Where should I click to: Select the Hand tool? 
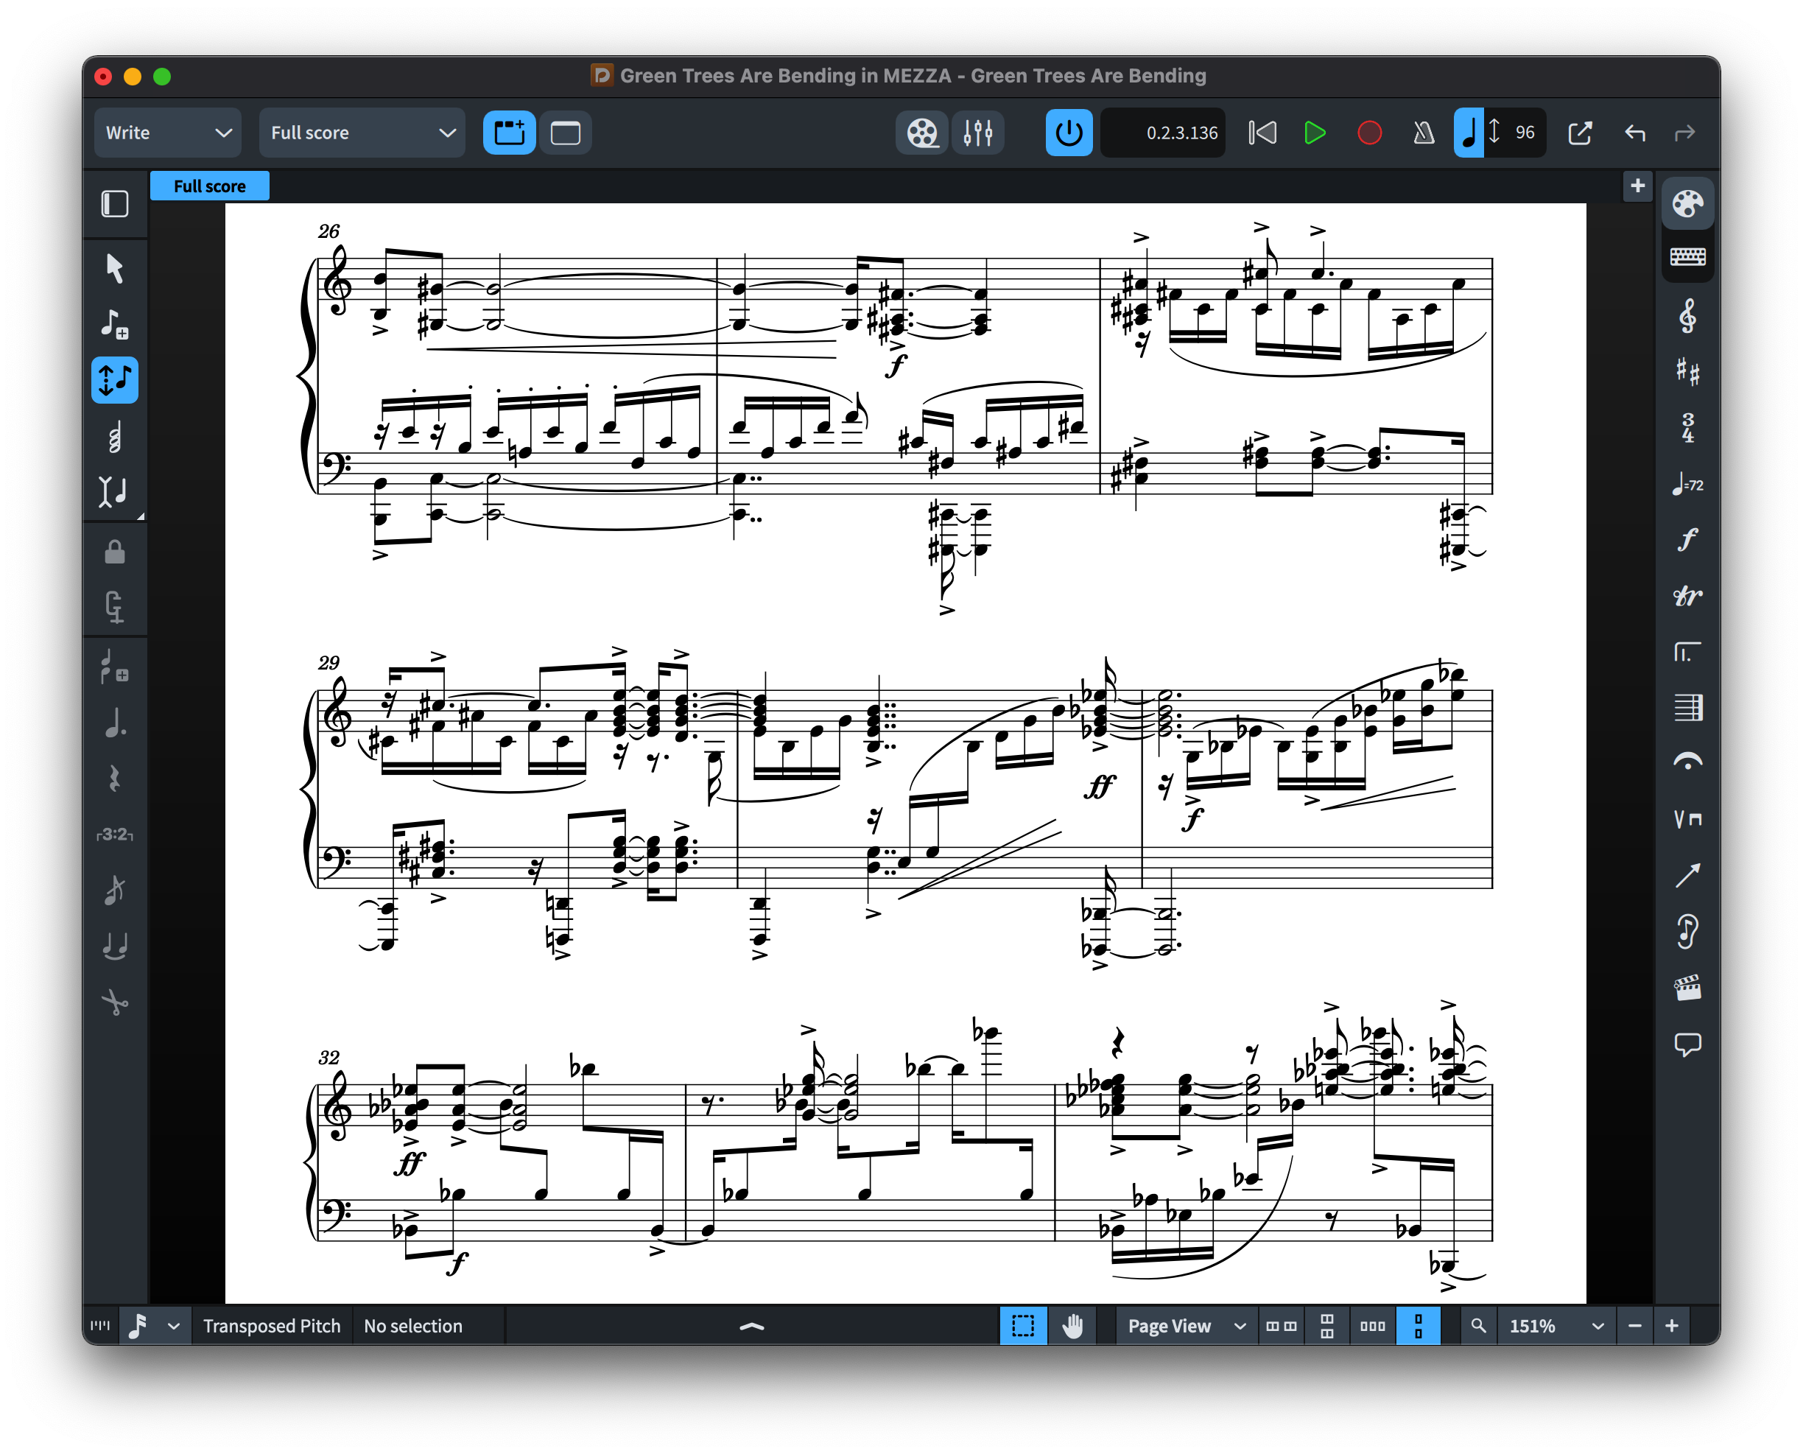1072,1326
